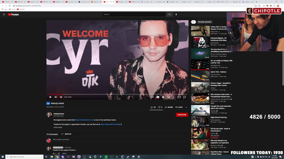Reply to the pinned uploader comment

[64, 154]
